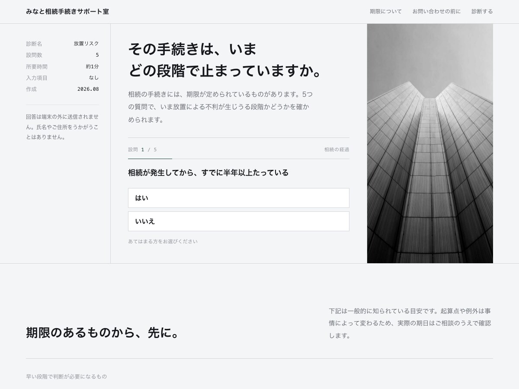
Task: Click the heading 期限のあるものから、先に。
Action: [x=103, y=333]
